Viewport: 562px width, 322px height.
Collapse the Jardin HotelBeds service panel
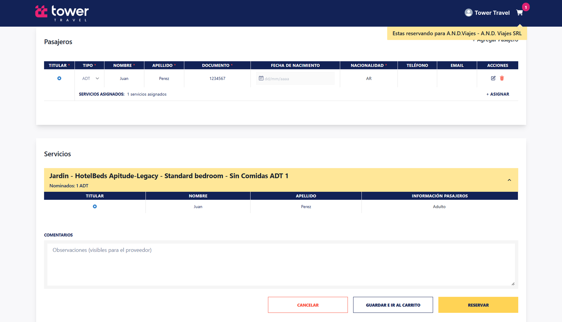coord(509,180)
